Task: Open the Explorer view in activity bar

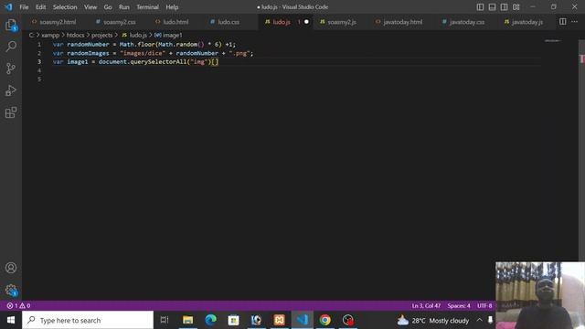Action: (x=11, y=25)
